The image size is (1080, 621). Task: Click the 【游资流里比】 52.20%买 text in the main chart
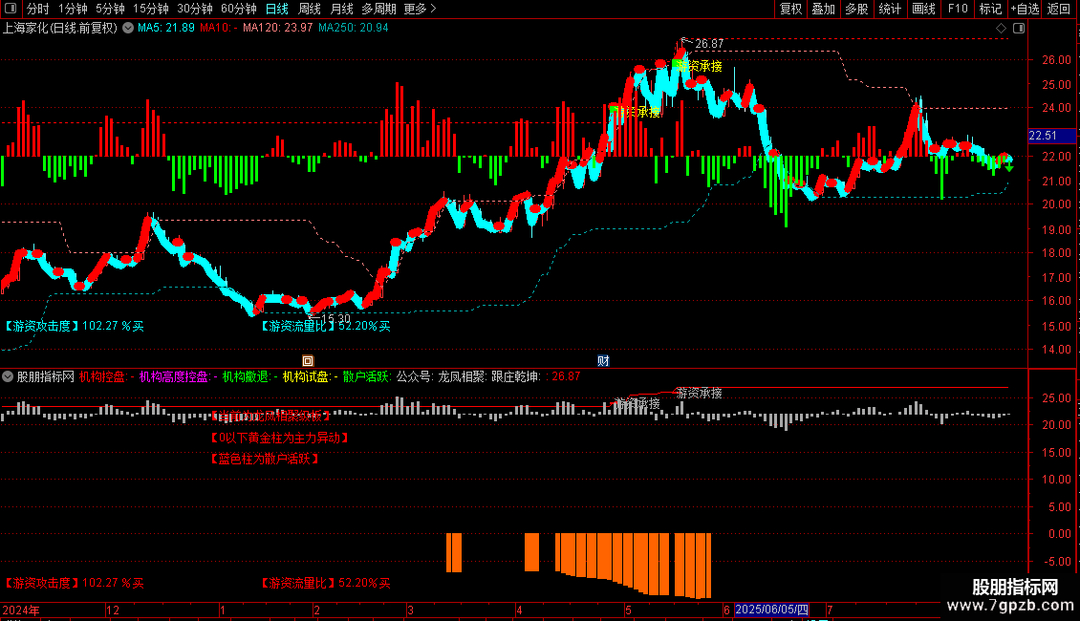(325, 327)
